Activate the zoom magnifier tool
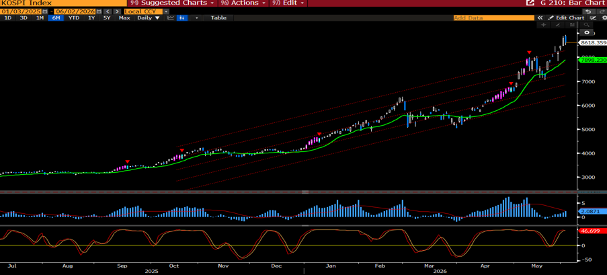Viewport: 607px width, 275px height. 586,25
